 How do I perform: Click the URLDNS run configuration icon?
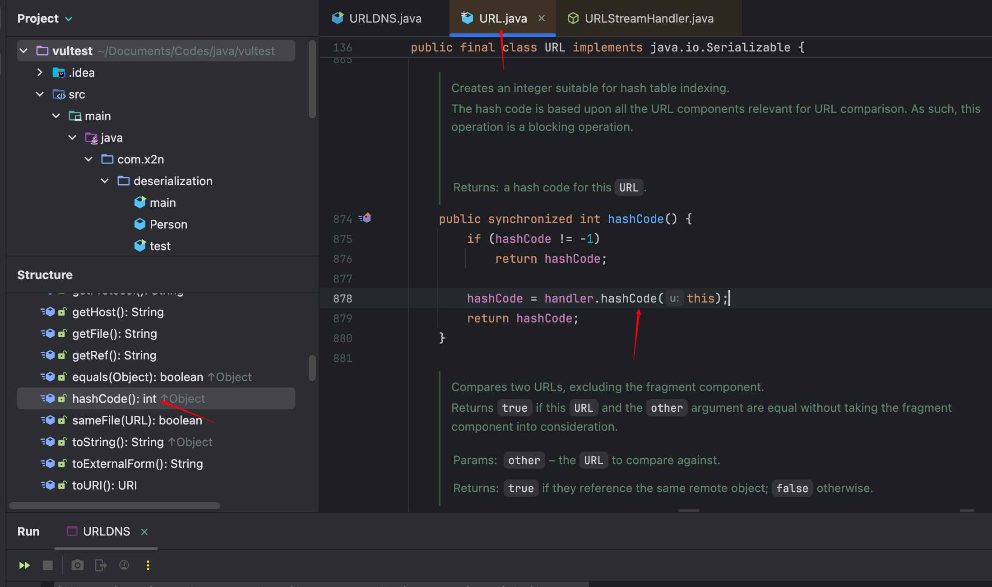click(72, 531)
